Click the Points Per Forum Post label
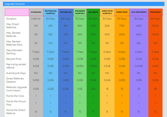This screenshot has height=117, width=167. (x=16, y=103)
